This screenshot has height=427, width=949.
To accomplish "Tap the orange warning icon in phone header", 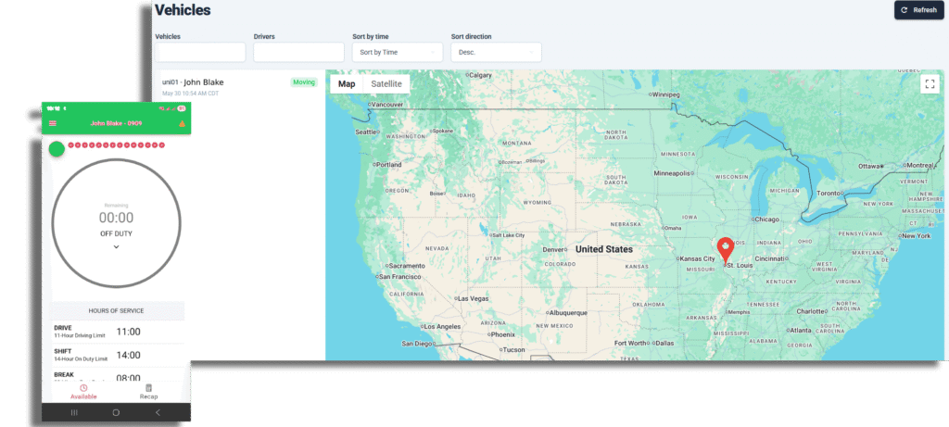I will point(182,123).
